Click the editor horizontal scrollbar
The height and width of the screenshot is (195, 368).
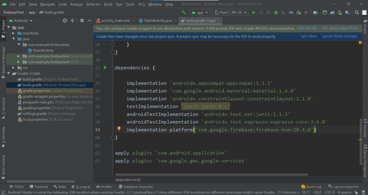pyautogui.click(x=211, y=174)
